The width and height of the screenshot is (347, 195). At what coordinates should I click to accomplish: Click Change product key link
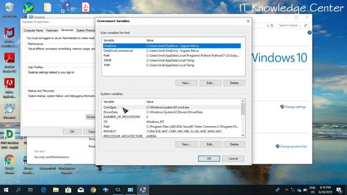tap(293, 146)
